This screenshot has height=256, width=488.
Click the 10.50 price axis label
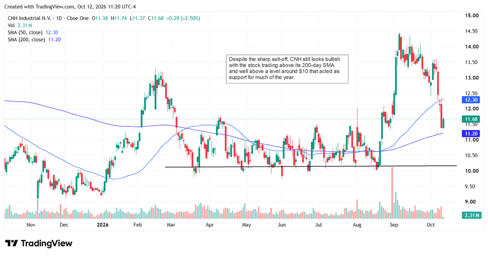(x=472, y=155)
